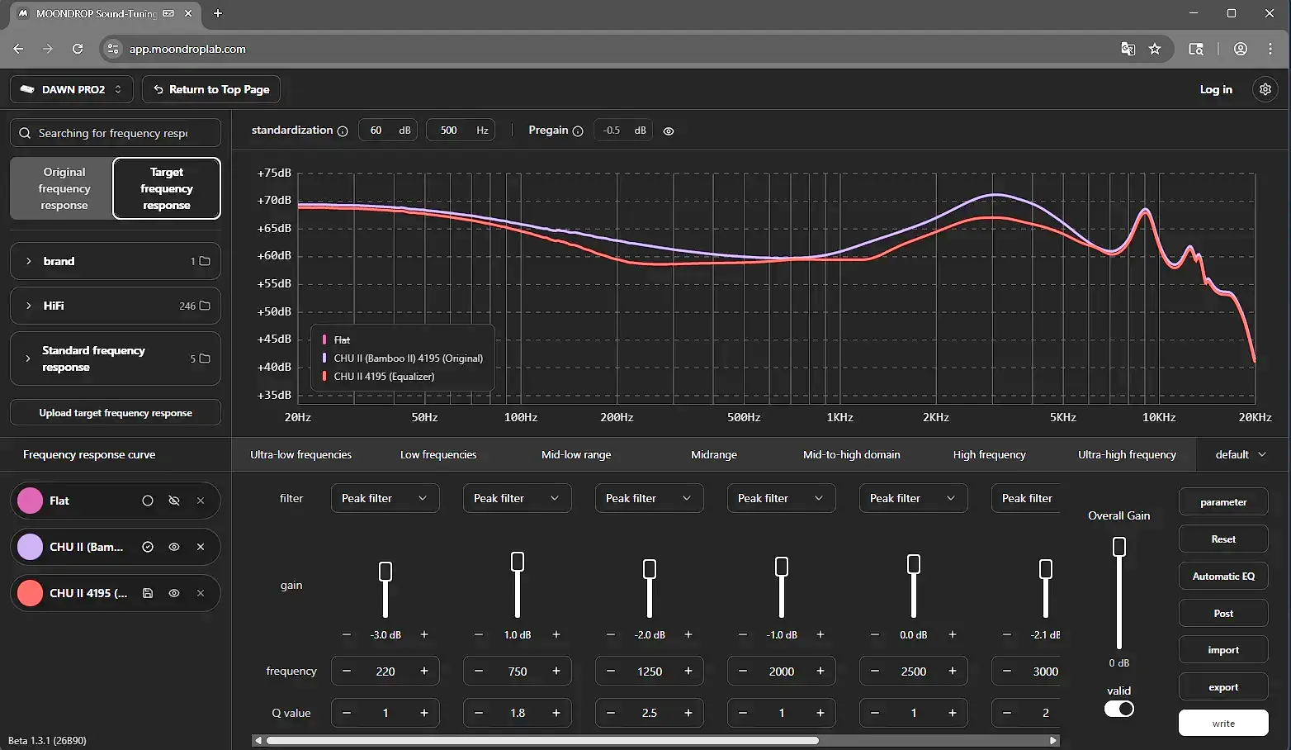Image resolution: width=1291 pixels, height=750 pixels.
Task: Jump to Ultra-low frequencies section
Action: point(301,454)
